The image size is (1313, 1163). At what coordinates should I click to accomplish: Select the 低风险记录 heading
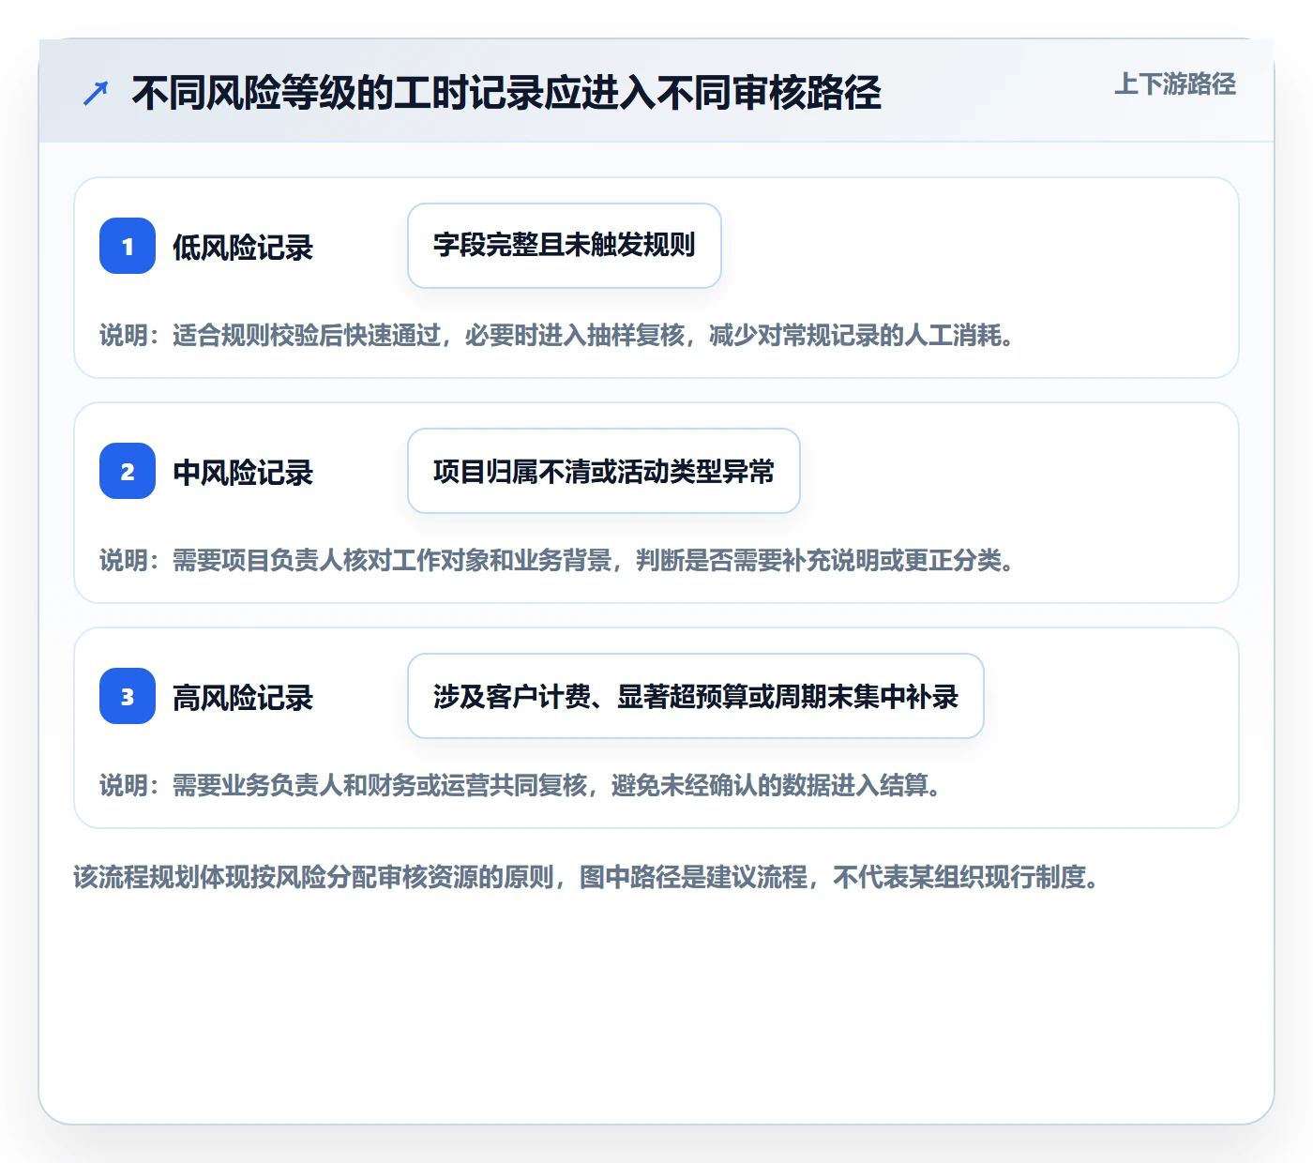coord(243,248)
